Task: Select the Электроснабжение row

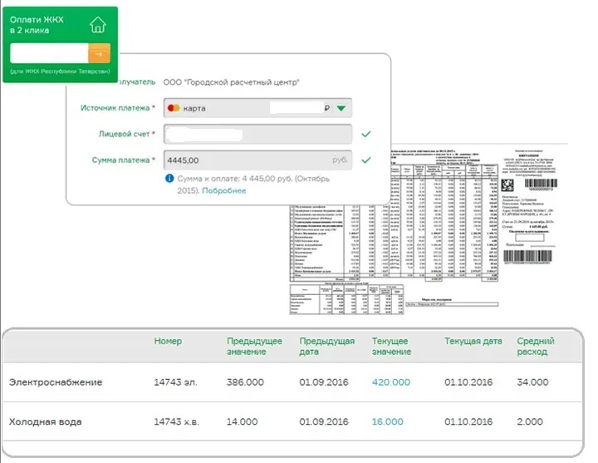Action: (x=56, y=382)
